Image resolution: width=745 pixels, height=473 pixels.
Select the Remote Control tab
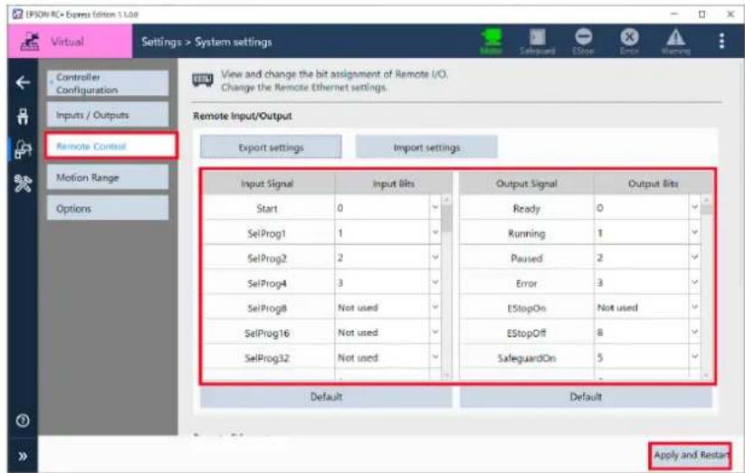(111, 146)
